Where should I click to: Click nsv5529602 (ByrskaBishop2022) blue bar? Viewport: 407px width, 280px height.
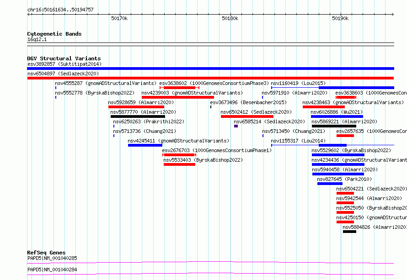pyautogui.click(x=338, y=155)
